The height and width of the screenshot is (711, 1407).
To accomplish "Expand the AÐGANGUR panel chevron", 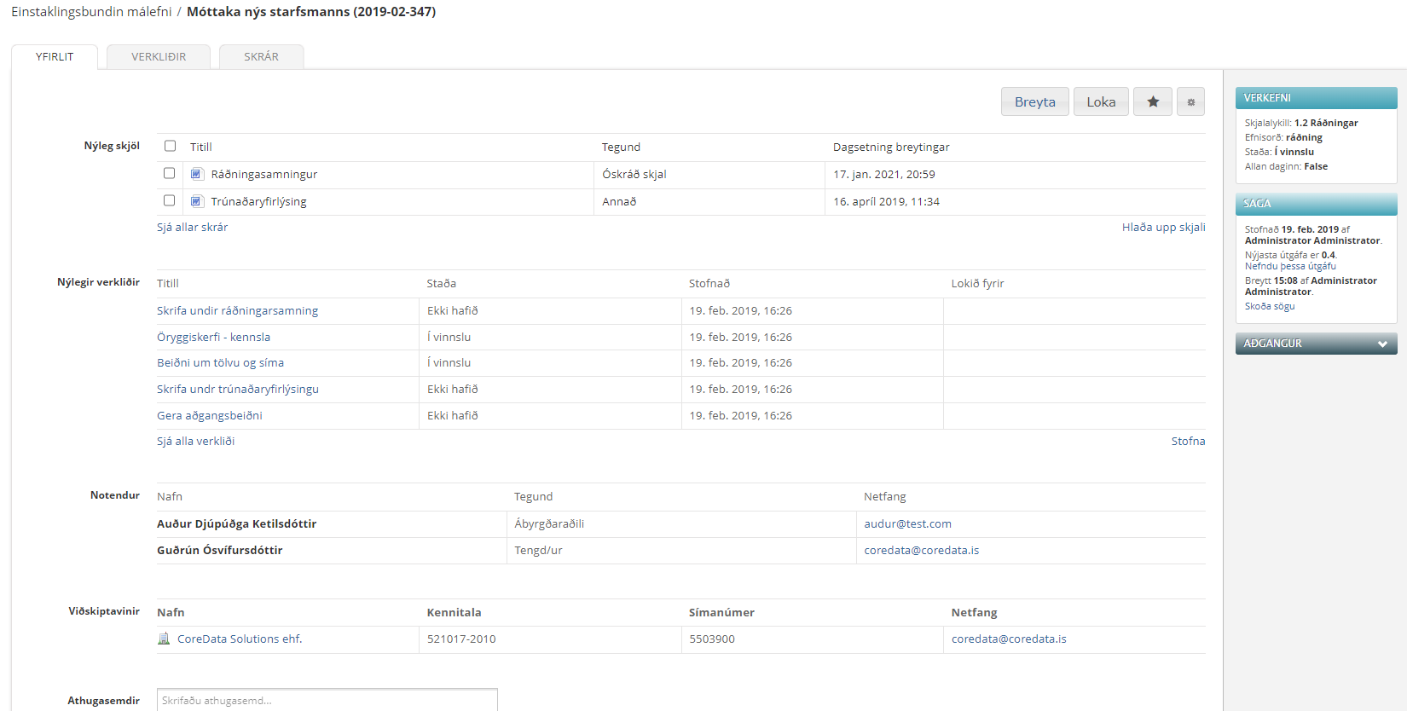I will click(1381, 344).
